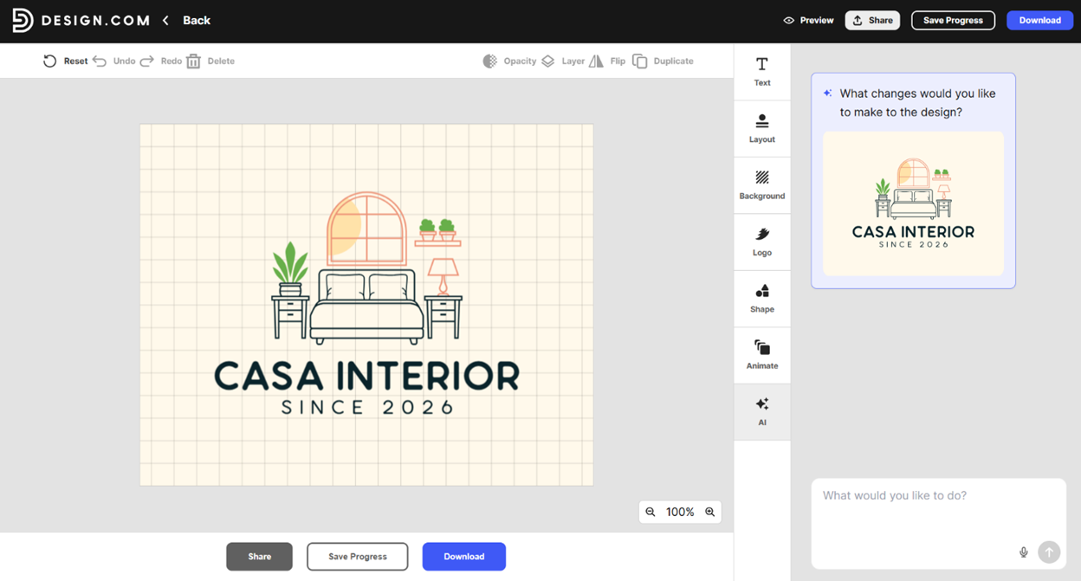Click Save Progress below the canvas

(357, 557)
